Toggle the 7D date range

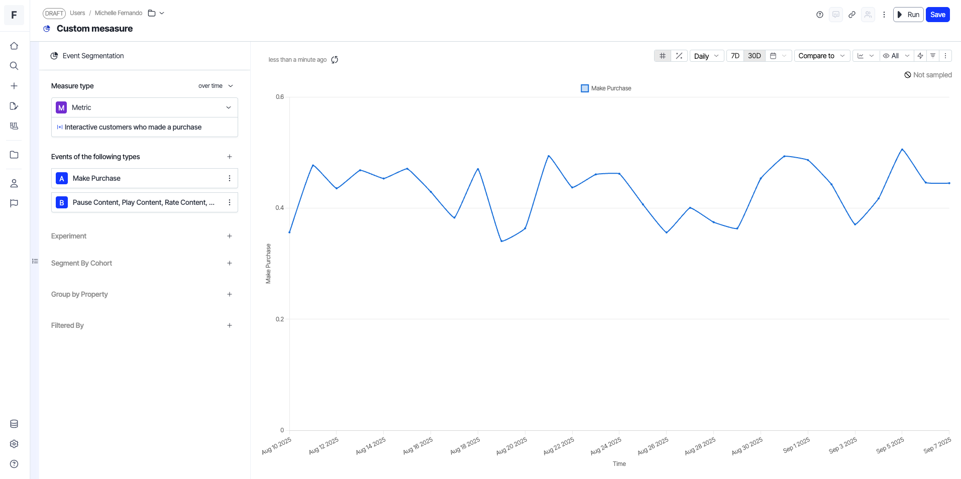click(735, 56)
